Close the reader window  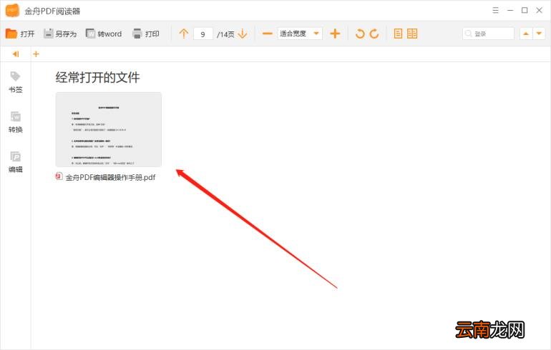(x=540, y=10)
